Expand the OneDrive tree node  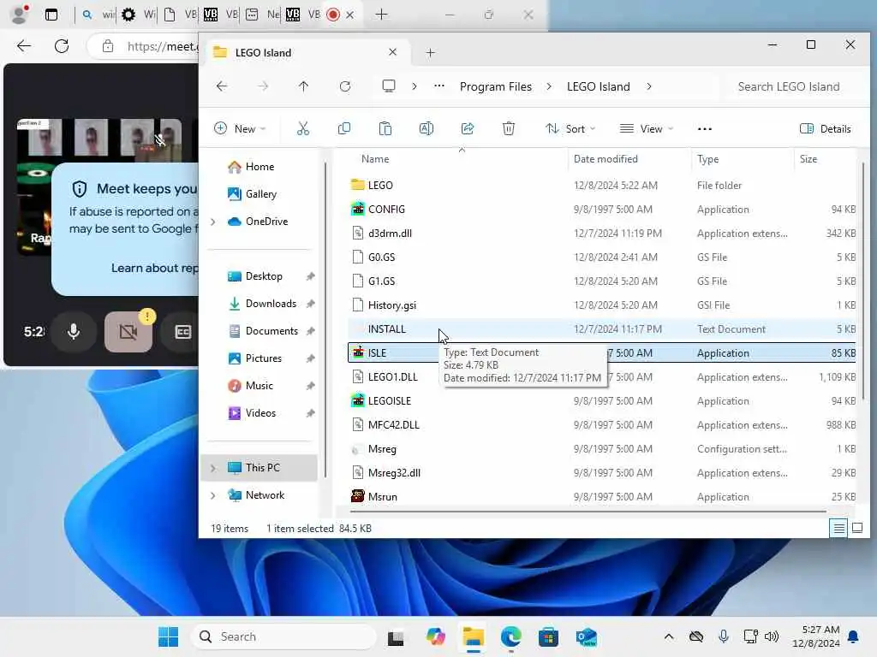tap(213, 222)
